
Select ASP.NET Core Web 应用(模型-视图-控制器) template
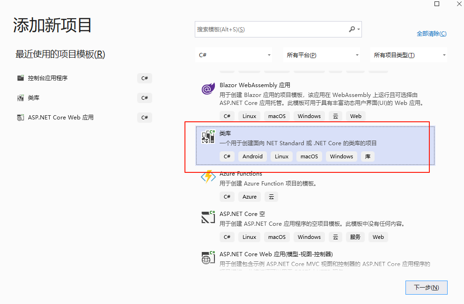pyautogui.click(x=276, y=254)
